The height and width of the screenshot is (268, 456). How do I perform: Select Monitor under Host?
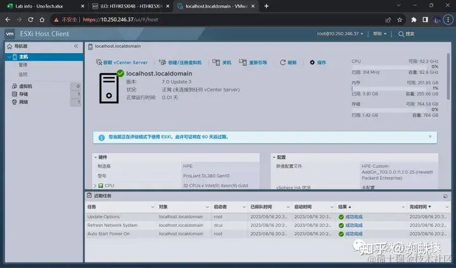pos(23,75)
